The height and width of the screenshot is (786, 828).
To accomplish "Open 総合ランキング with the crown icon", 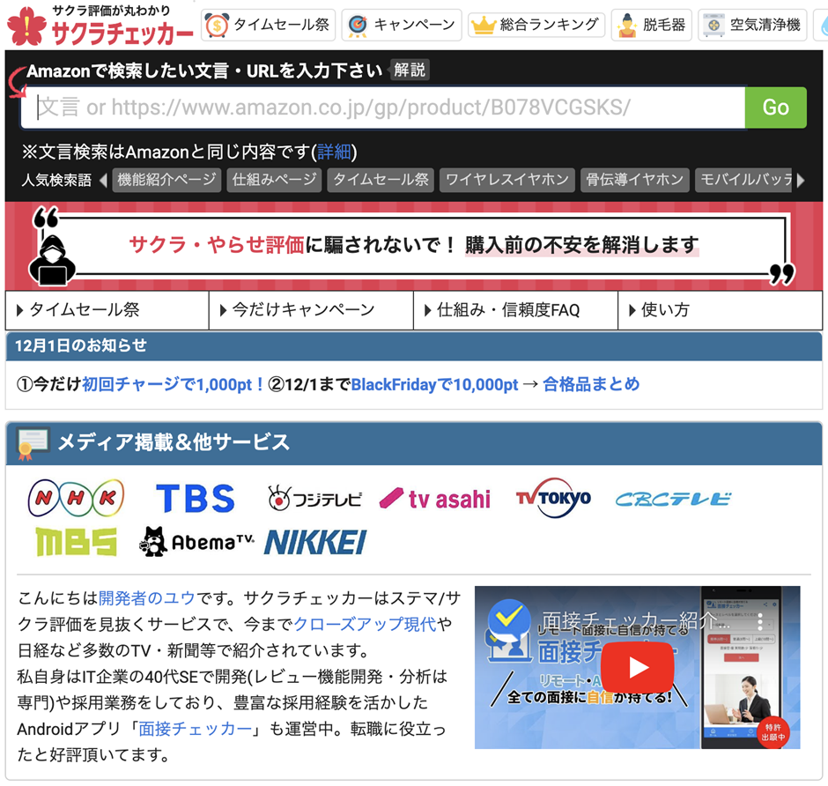I will click(x=536, y=26).
